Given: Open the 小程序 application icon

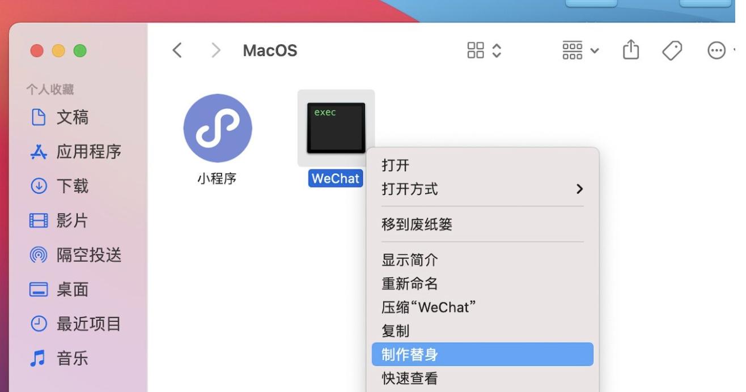Looking at the screenshot, I should pyautogui.click(x=217, y=128).
